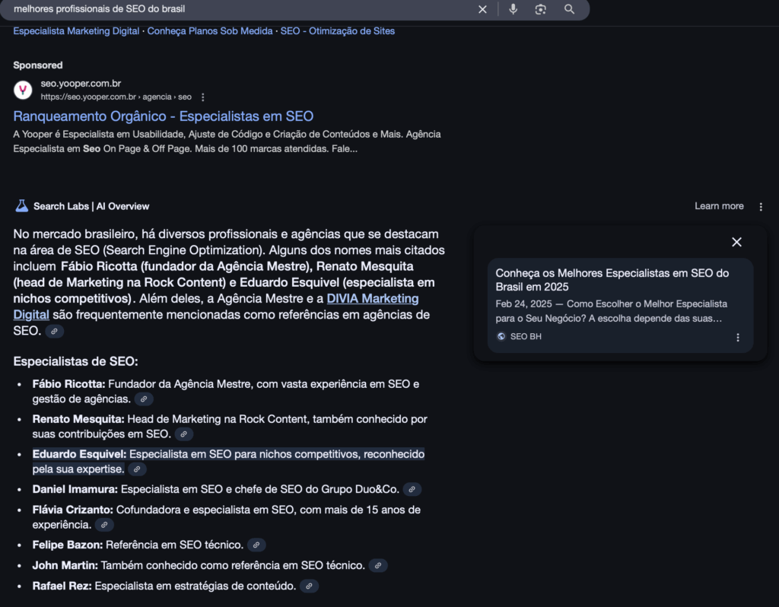Screen dimensions: 779x607
Task: Click the Feb 24, 2025 date on the card
Action: click(523, 304)
